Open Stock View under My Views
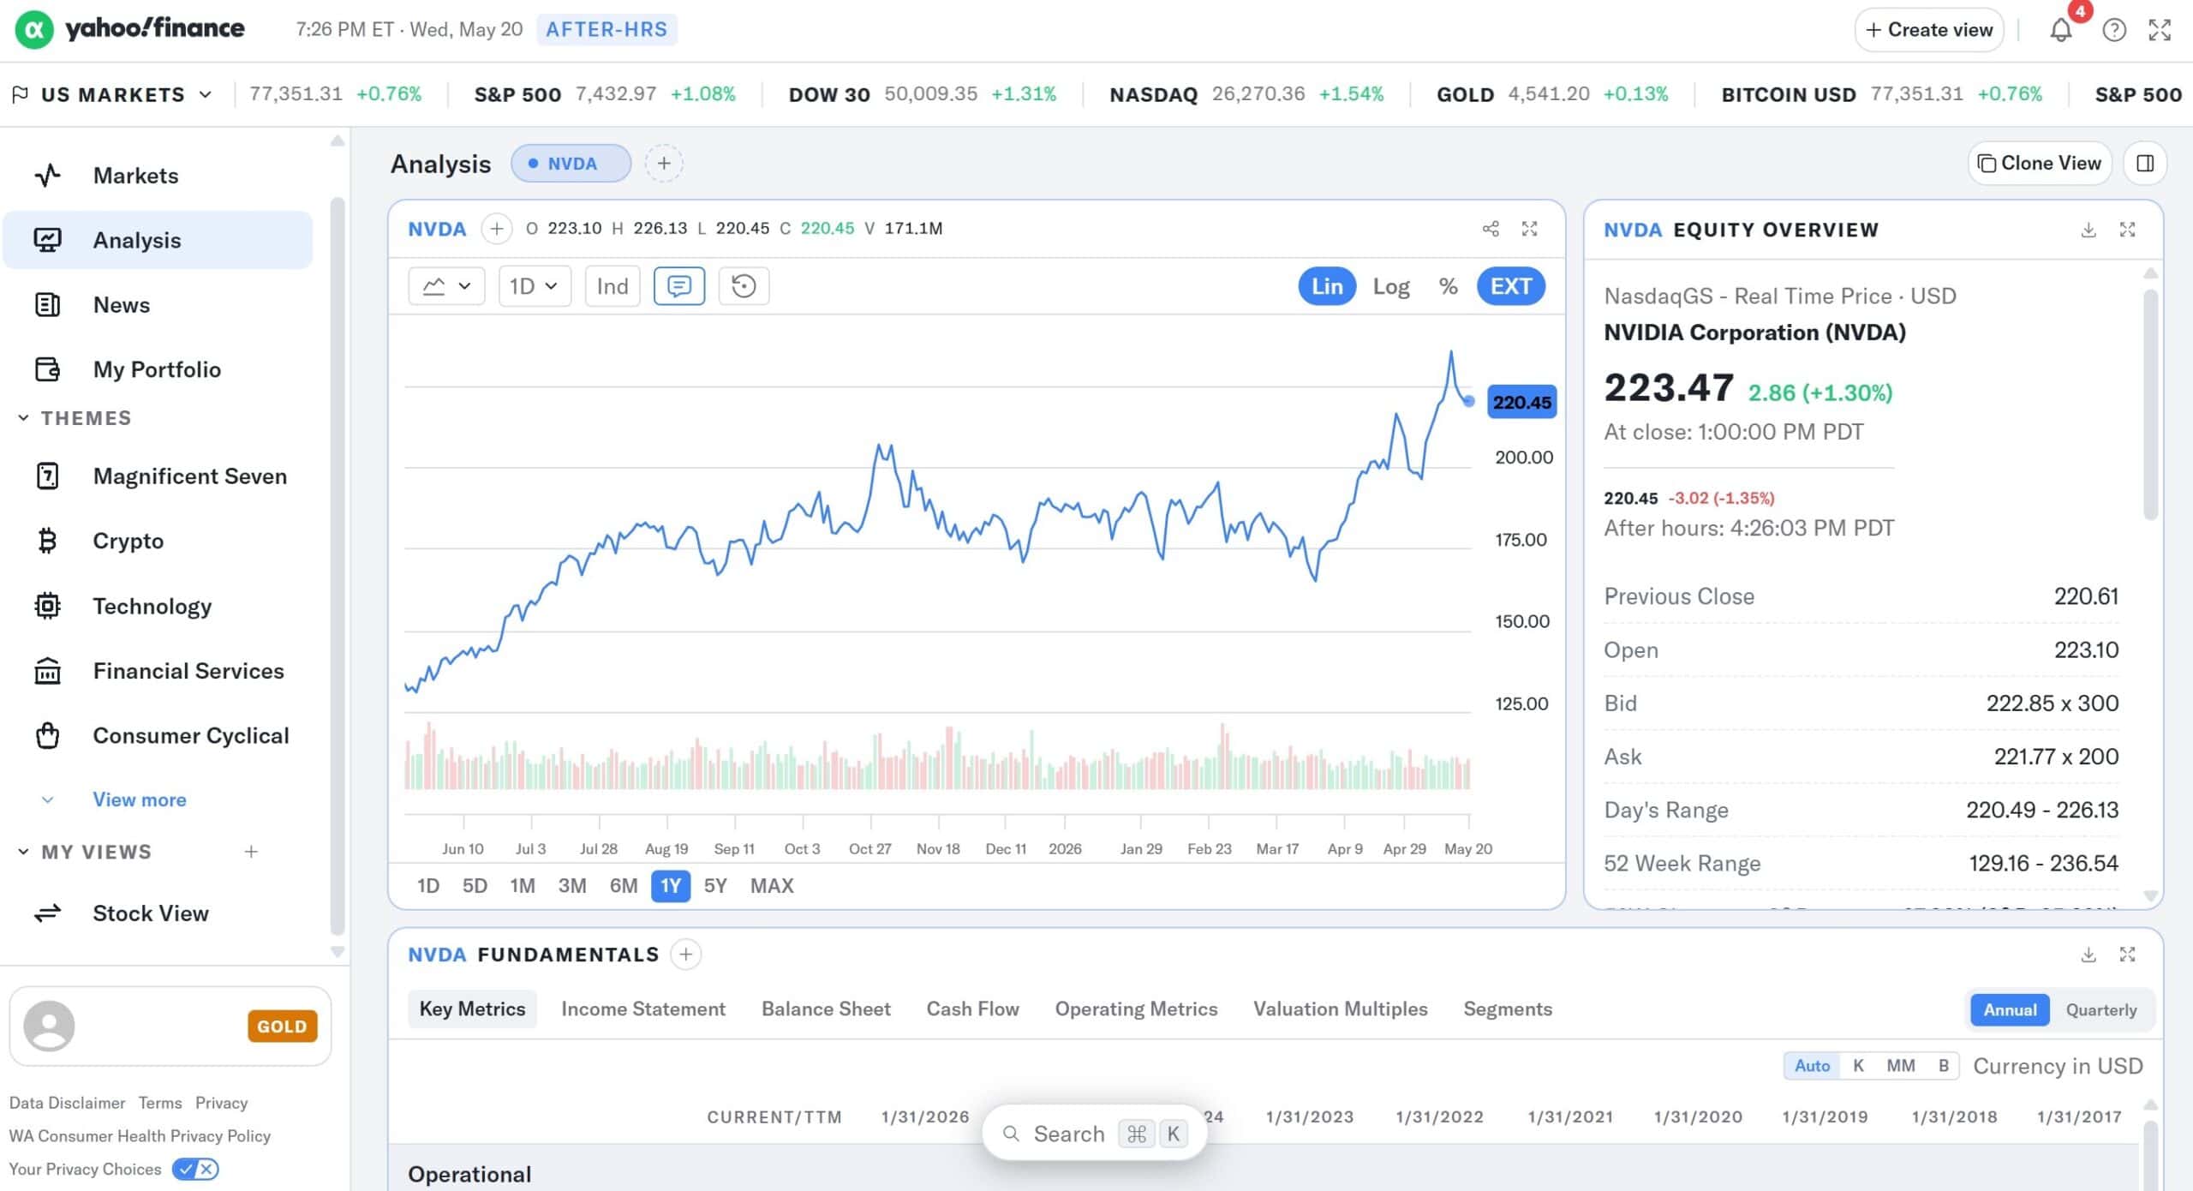The image size is (2193, 1191). [158, 913]
